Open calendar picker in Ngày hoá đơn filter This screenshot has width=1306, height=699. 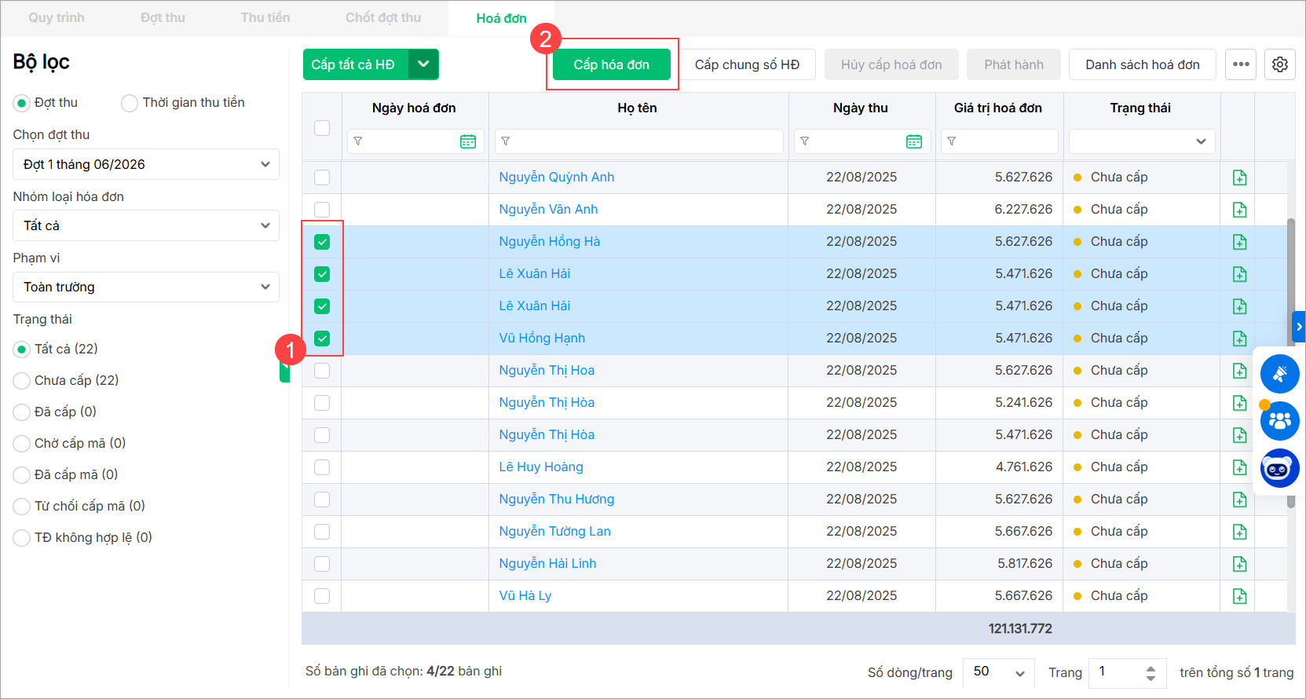pos(468,141)
